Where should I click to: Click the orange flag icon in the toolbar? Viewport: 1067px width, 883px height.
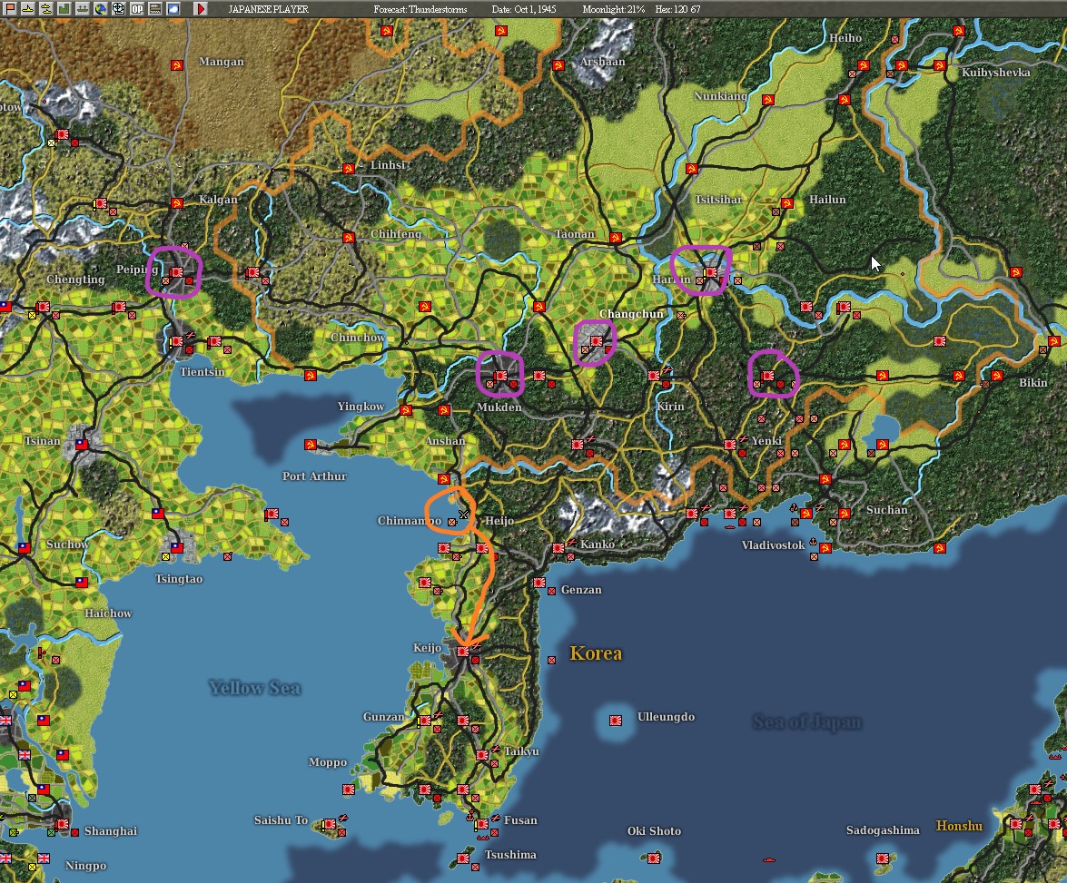(10, 9)
